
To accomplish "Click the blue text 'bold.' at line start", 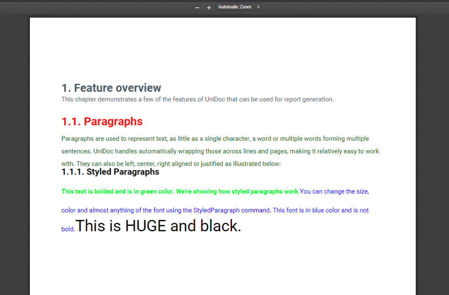I will [x=67, y=229].
